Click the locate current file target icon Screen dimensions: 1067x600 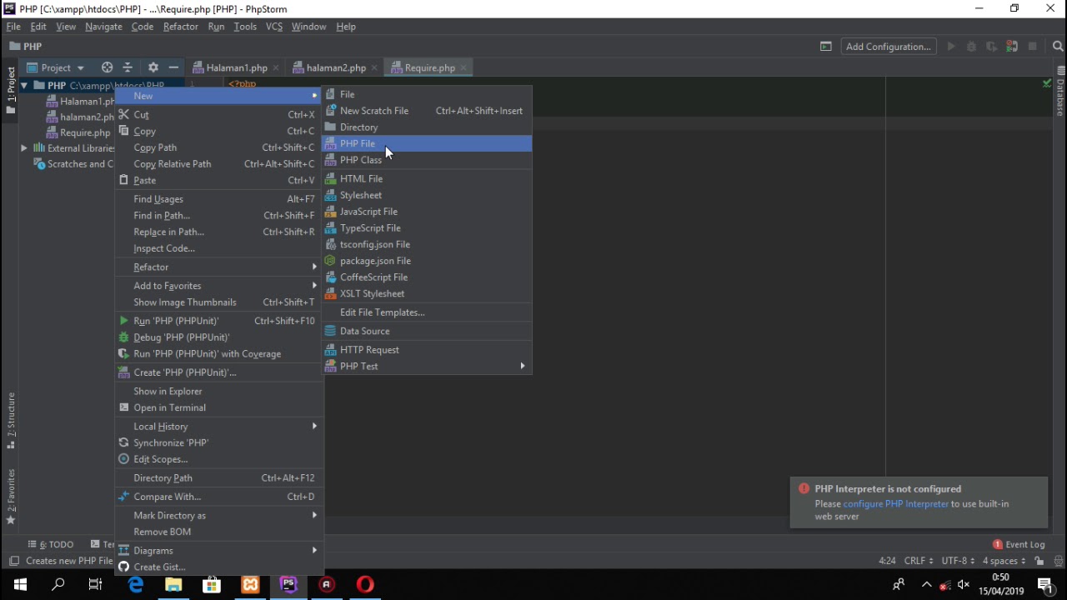tap(107, 67)
